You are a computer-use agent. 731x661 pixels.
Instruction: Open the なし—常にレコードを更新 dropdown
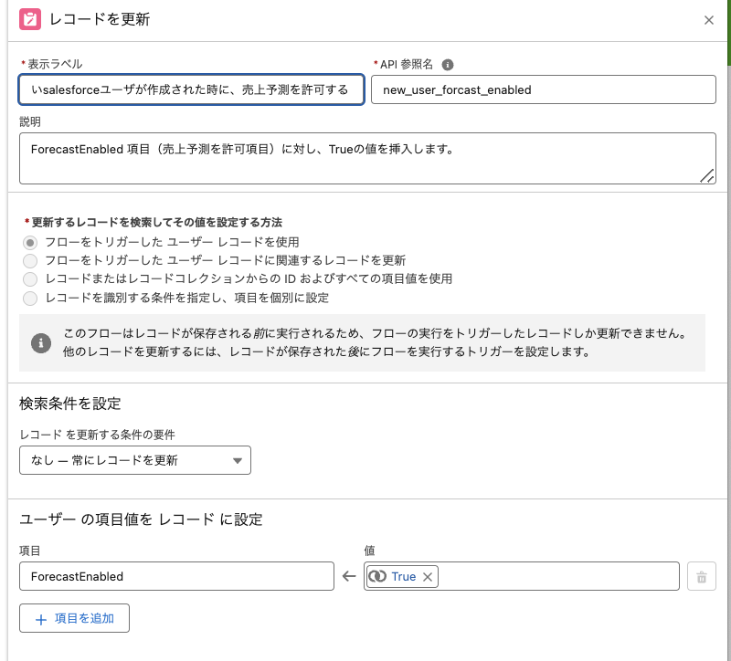coord(135,460)
